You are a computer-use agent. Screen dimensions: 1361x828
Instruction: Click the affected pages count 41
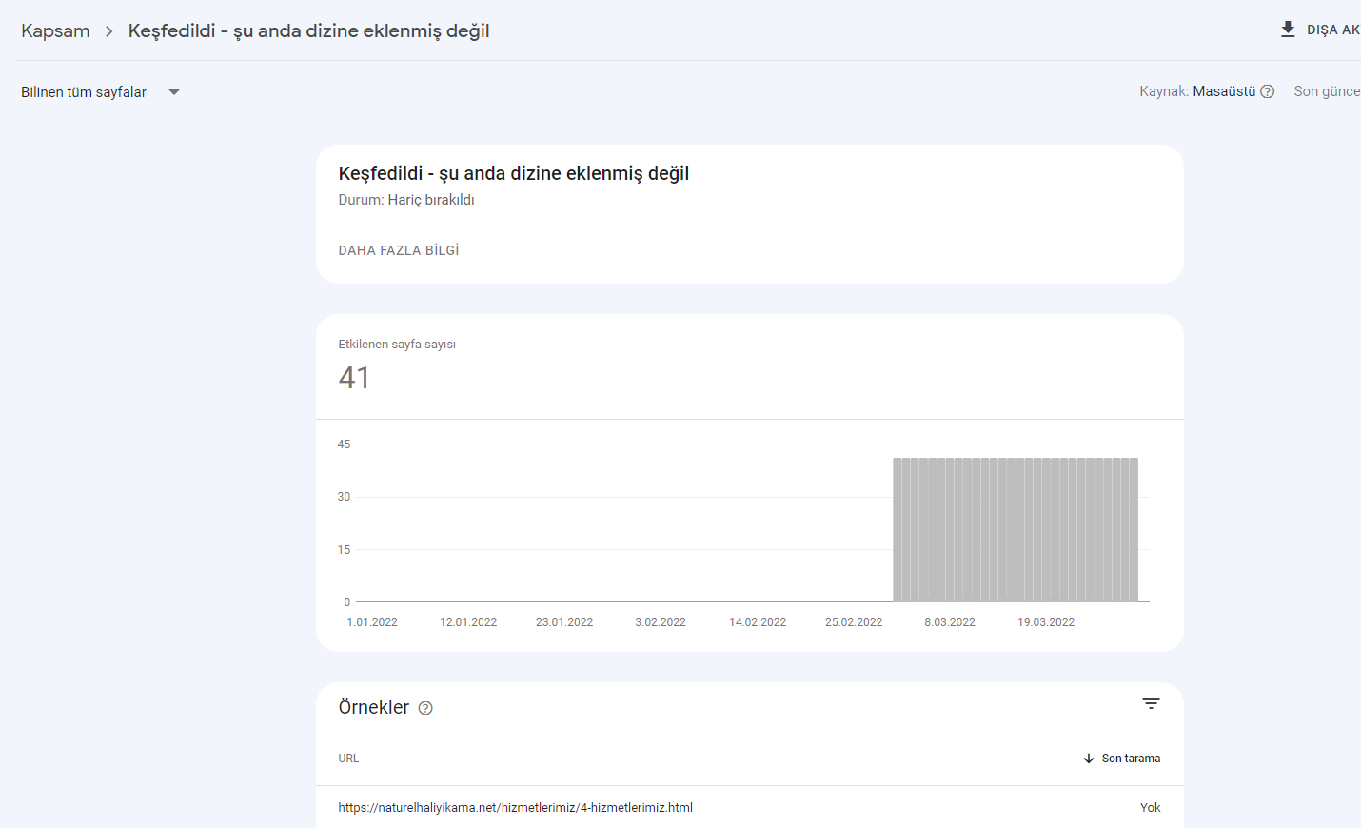point(354,378)
